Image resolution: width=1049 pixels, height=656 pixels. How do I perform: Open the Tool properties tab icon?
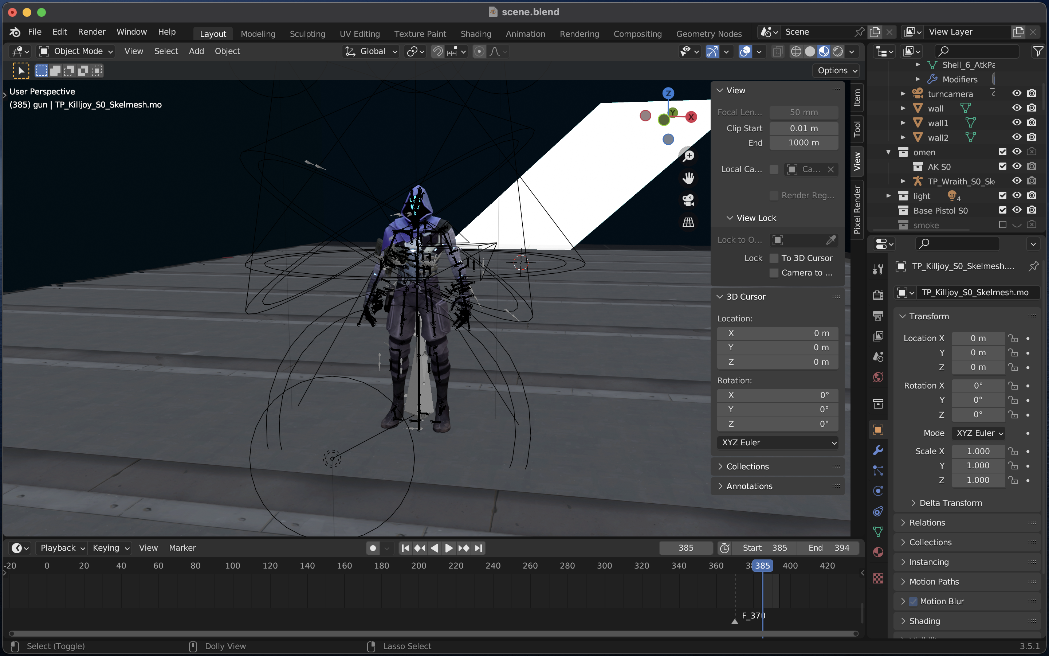pyautogui.click(x=878, y=269)
